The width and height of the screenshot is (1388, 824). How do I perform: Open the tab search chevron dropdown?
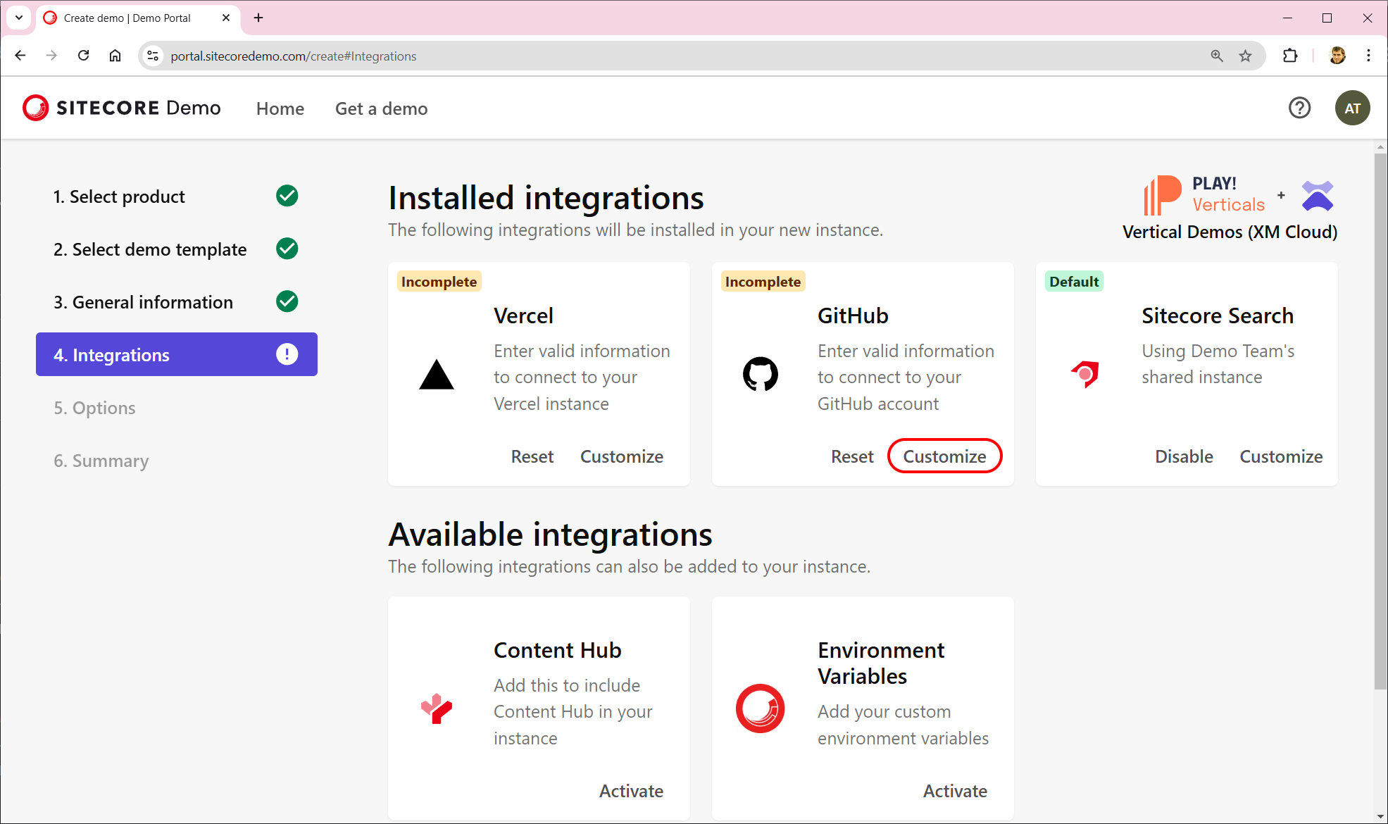tap(18, 18)
